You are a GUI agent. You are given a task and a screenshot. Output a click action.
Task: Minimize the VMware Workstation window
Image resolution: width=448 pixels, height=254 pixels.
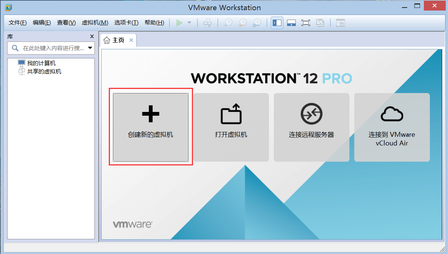[404, 7]
